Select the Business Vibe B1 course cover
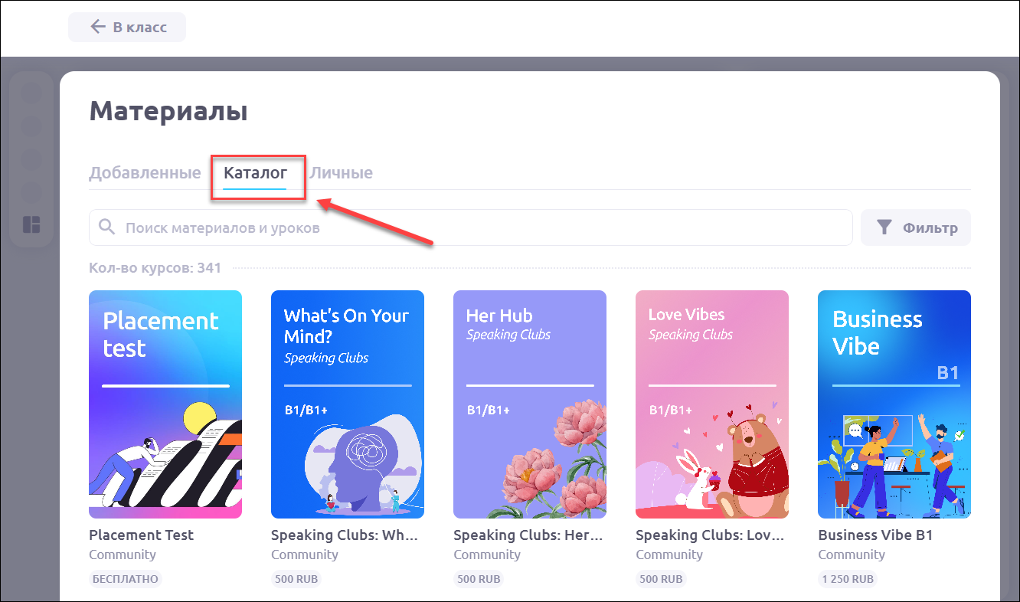 point(894,404)
